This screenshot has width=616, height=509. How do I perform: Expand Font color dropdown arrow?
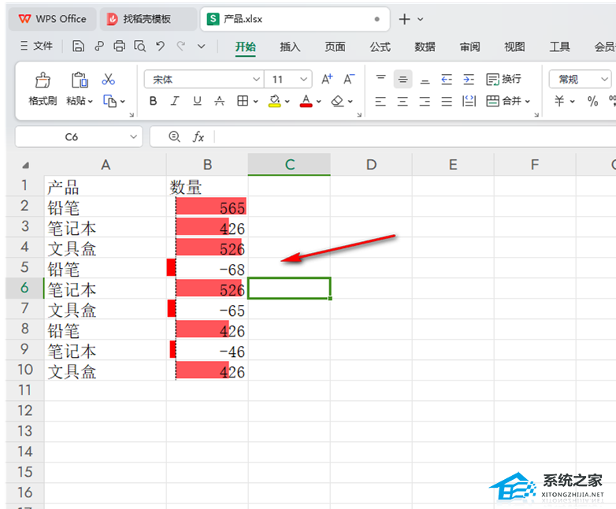pos(318,102)
